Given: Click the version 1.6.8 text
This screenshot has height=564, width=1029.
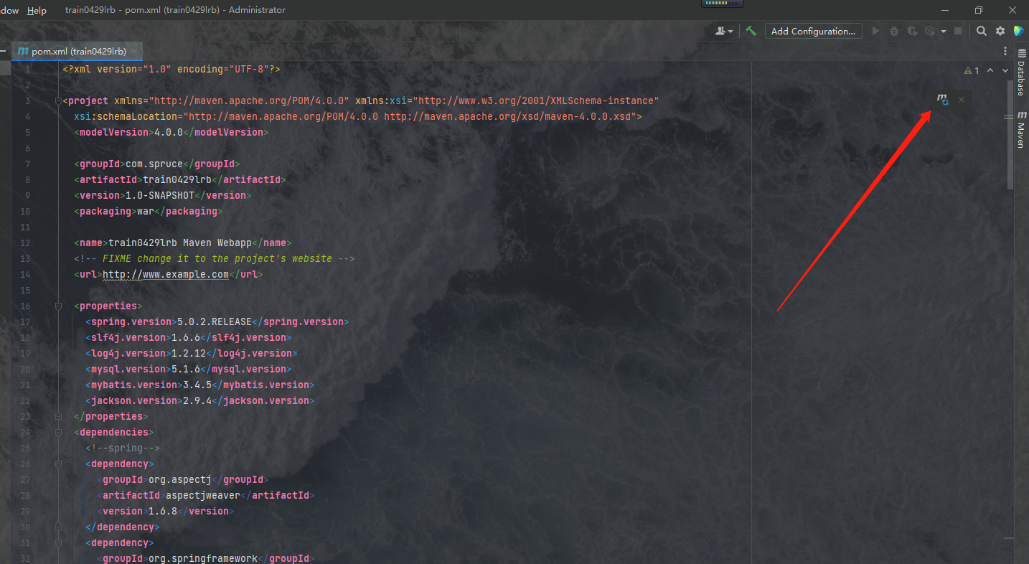Looking at the screenshot, I should point(163,511).
